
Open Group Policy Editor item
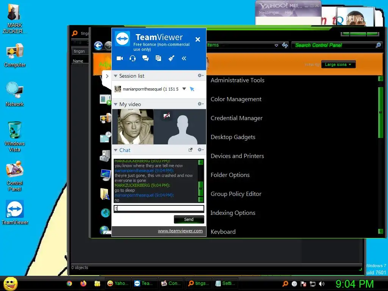[236, 194]
